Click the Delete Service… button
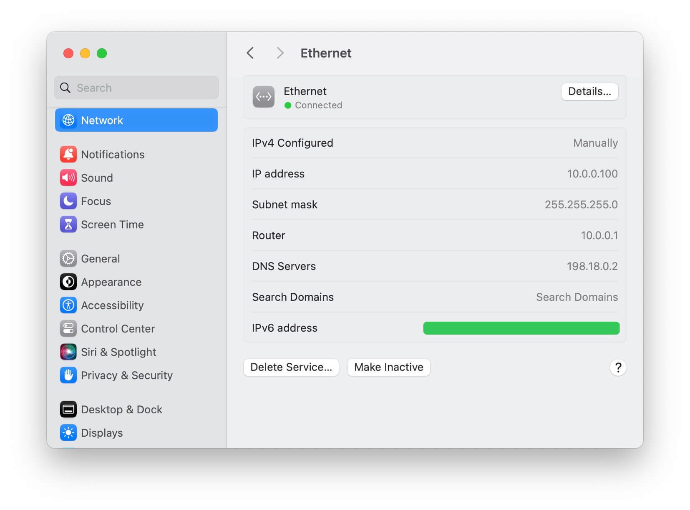Viewport: 690px width, 510px height. 291,367
